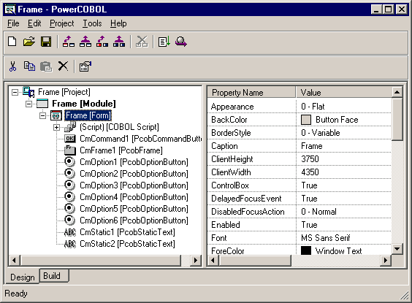Screen dimensions: 412x303
Task: Click the ControlBox property name
Action: [x=230, y=185]
